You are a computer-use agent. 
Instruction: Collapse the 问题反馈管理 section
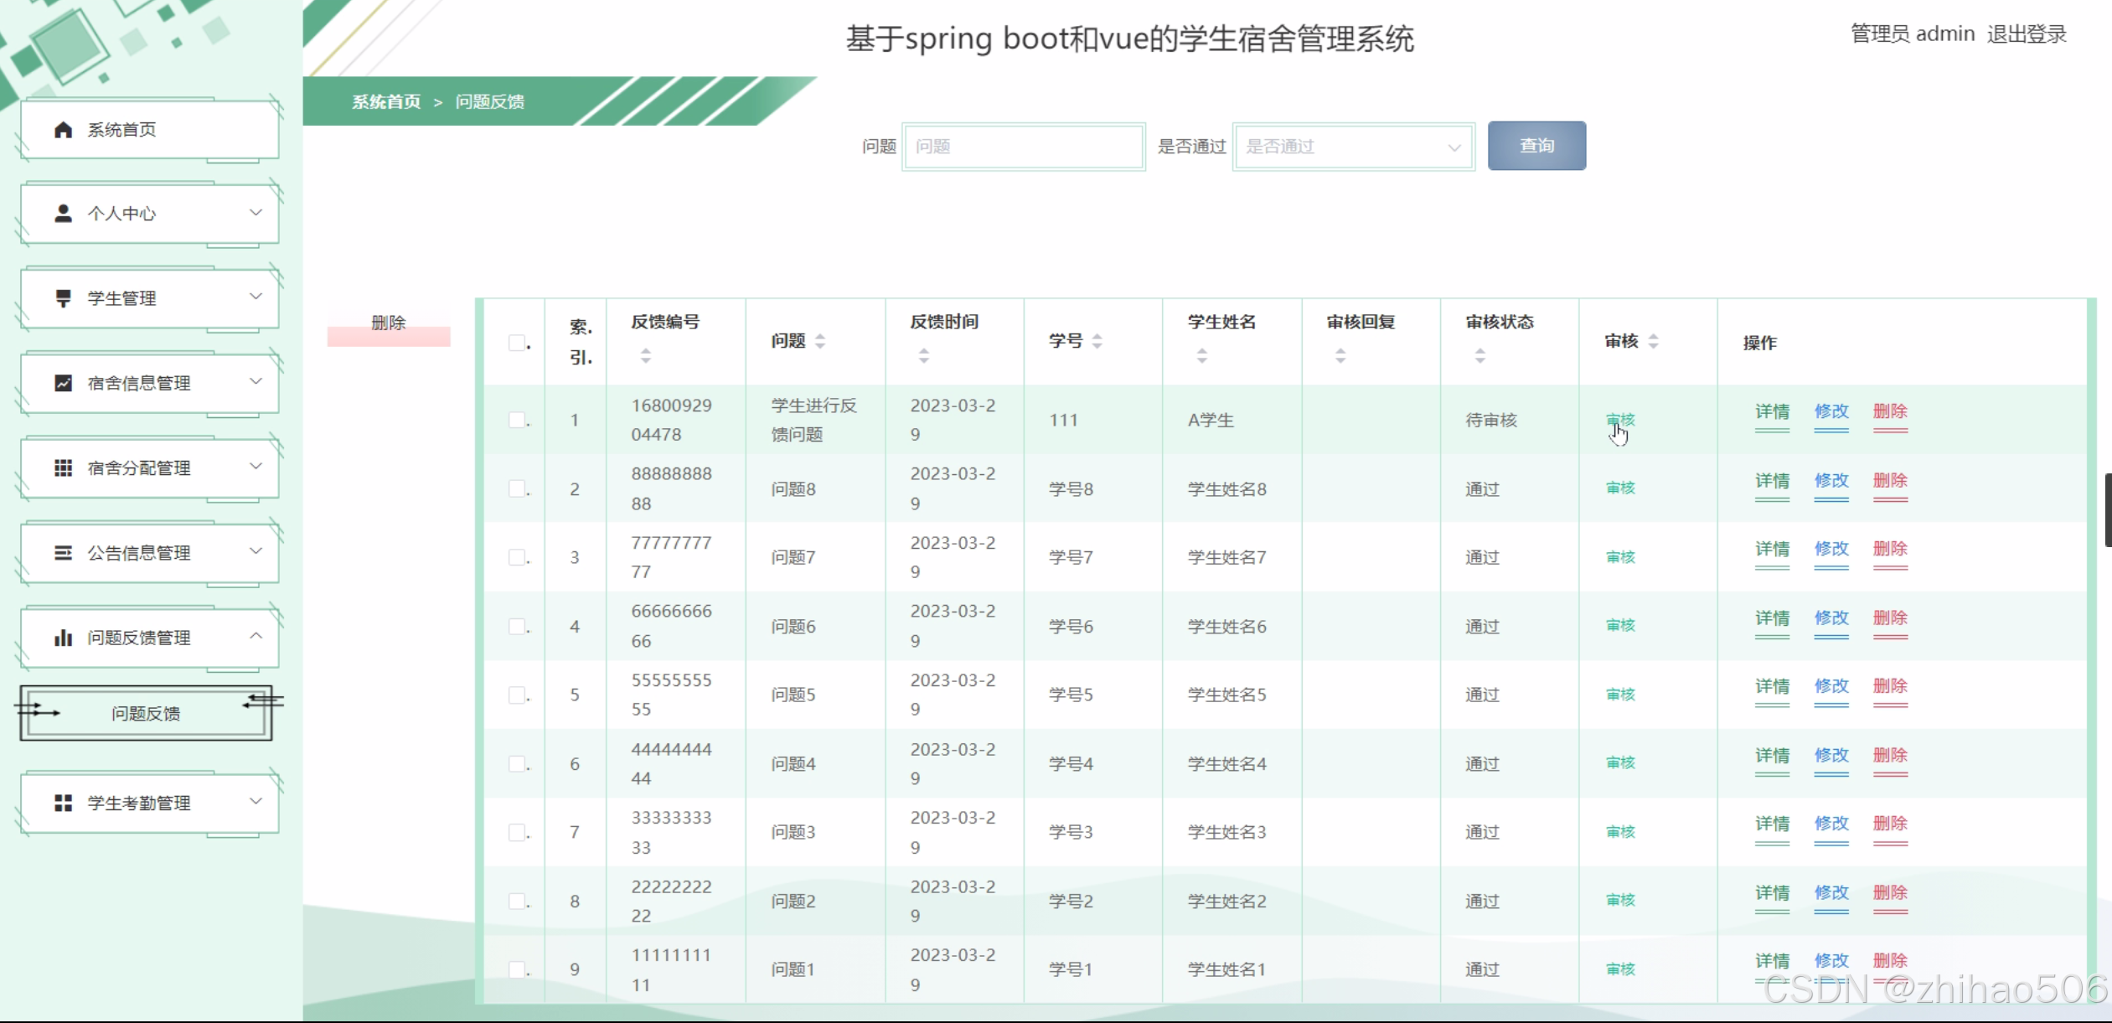(x=256, y=635)
